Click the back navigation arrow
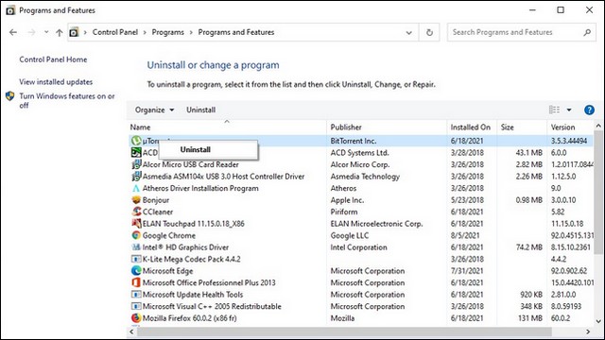The image size is (605, 340). coord(13,32)
